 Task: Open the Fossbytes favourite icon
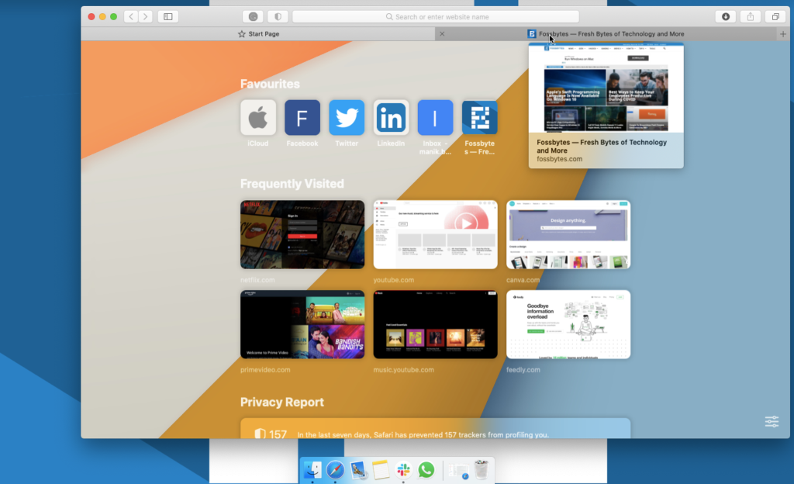pyautogui.click(x=479, y=117)
